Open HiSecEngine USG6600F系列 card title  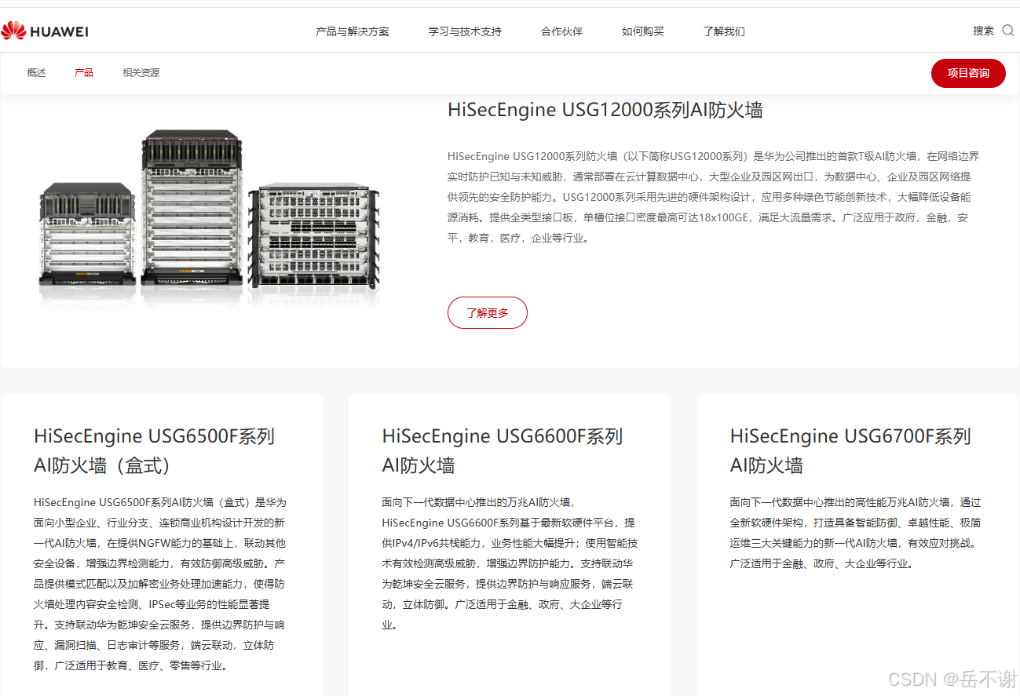click(503, 450)
